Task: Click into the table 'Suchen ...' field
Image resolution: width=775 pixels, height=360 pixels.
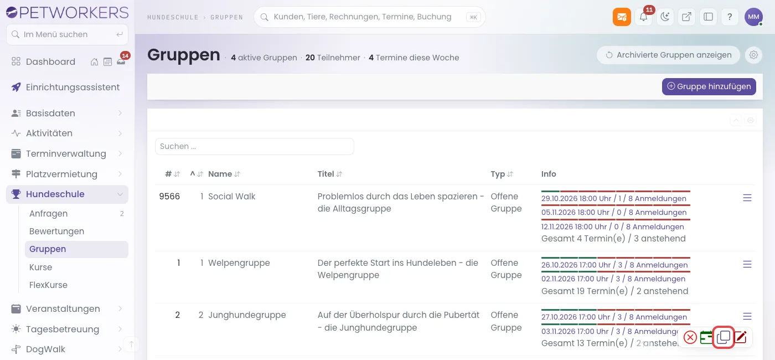Action: pyautogui.click(x=255, y=147)
